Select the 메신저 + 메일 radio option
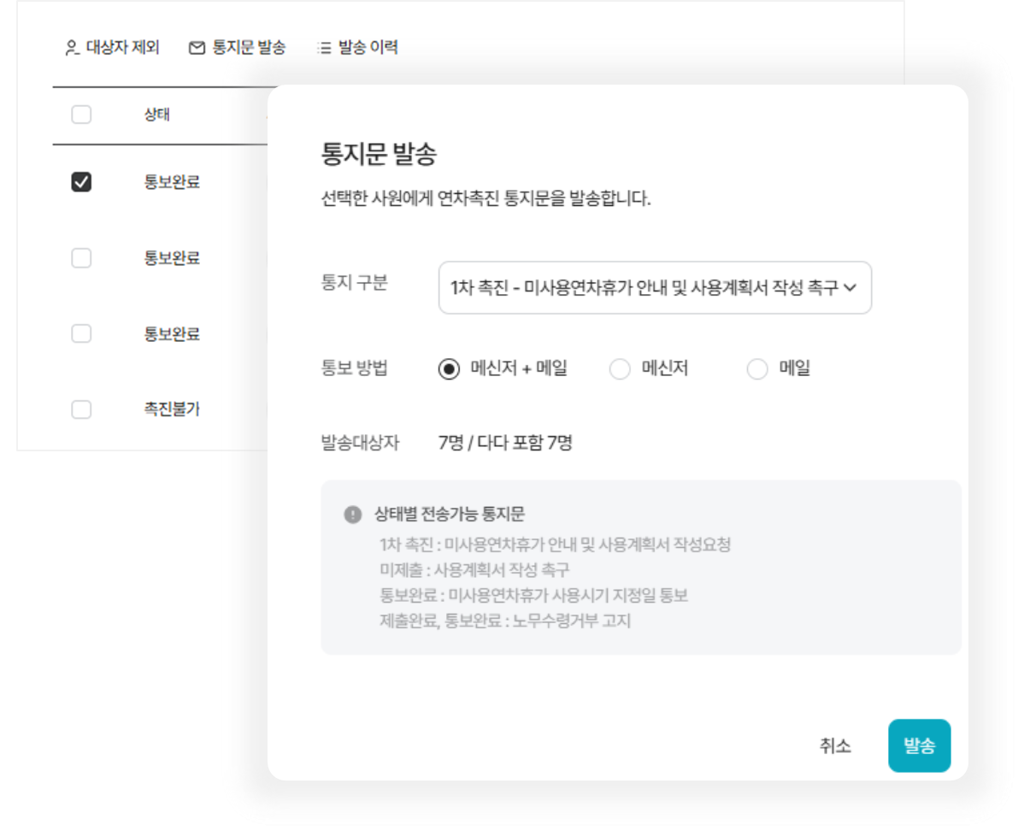This screenshot has height=836, width=1024. coord(449,369)
